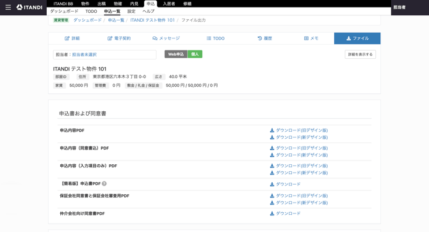
Task: Open the メッセージ tab
Action: (x=166, y=38)
